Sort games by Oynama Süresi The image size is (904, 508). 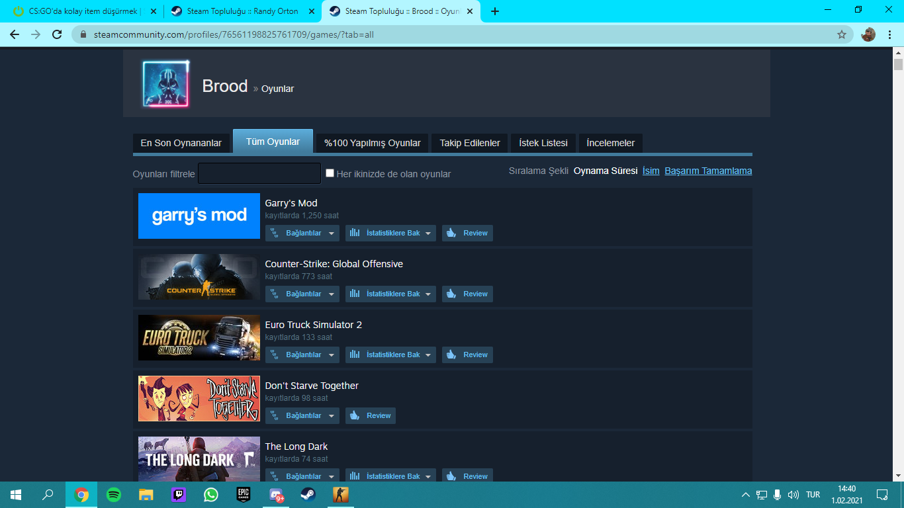click(x=606, y=171)
